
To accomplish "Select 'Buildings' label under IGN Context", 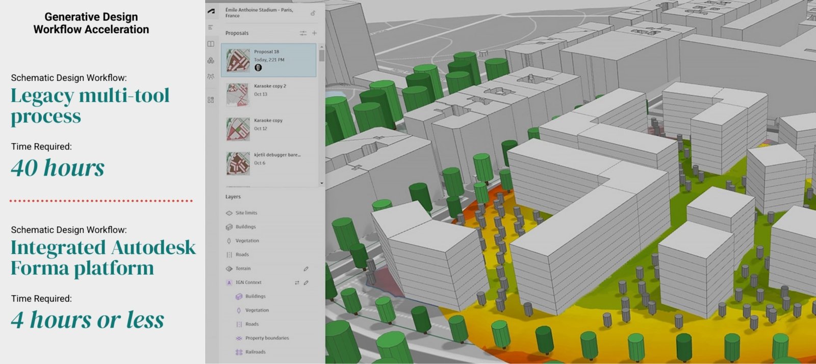I will pyautogui.click(x=256, y=296).
